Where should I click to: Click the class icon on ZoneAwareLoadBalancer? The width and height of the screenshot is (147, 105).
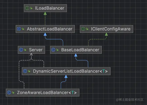click(x=9, y=92)
